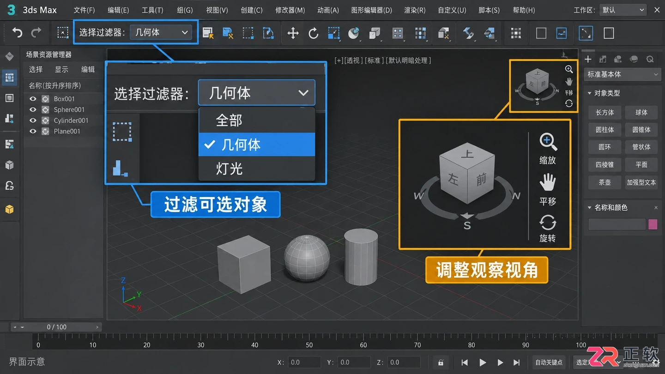Open the 脚本(S) menu
This screenshot has height=374, width=665.
[x=489, y=10]
